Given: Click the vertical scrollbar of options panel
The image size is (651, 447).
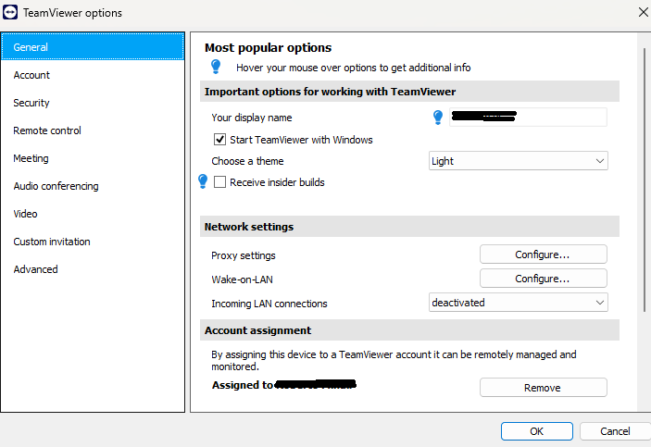Looking at the screenshot, I should (645, 180).
